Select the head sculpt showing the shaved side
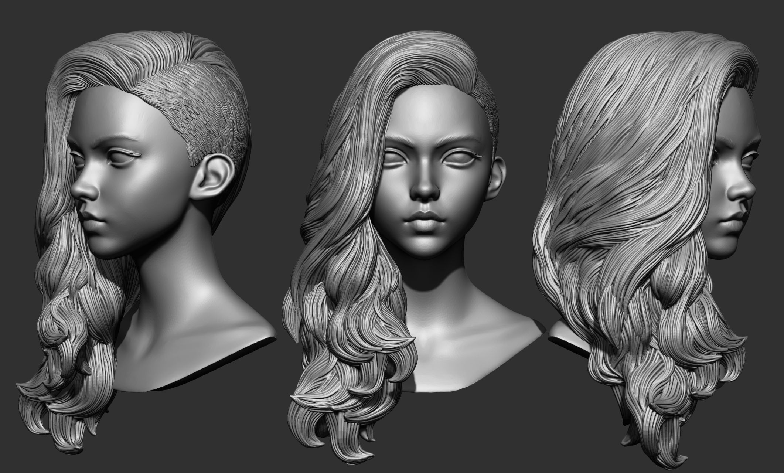The image size is (784, 473). [146, 242]
